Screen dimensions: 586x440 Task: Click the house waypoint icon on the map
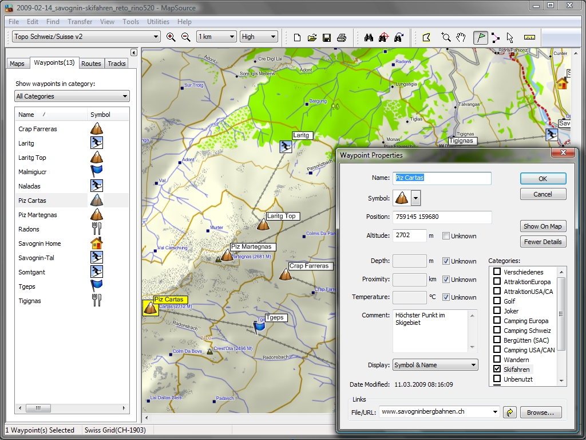pos(562,83)
